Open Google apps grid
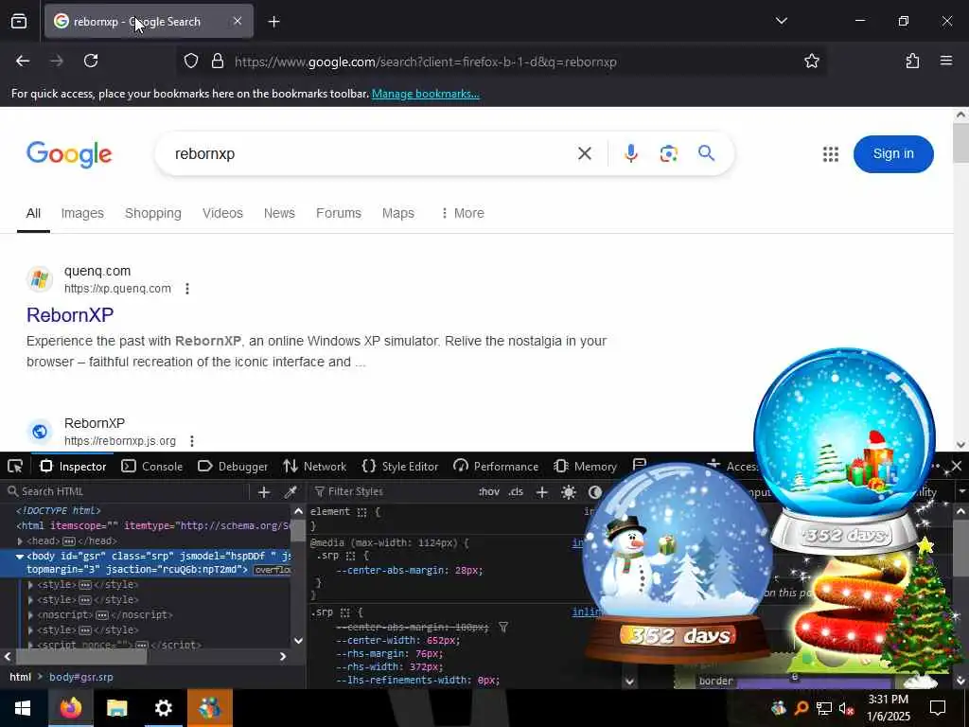 pos(831,154)
